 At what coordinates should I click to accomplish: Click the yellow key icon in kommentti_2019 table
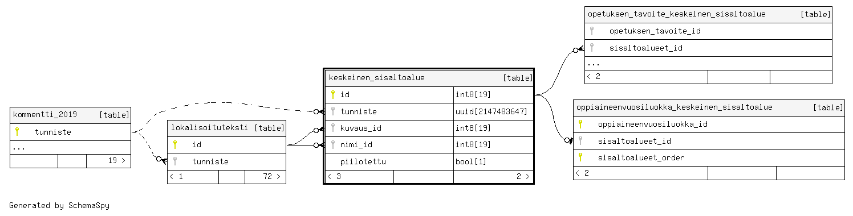[x=17, y=132]
